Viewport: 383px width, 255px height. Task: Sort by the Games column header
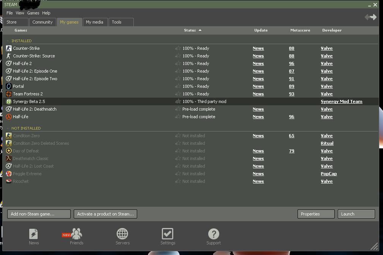coord(21,30)
